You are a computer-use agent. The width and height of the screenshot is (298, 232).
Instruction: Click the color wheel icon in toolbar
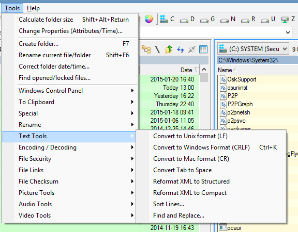[x=148, y=19]
